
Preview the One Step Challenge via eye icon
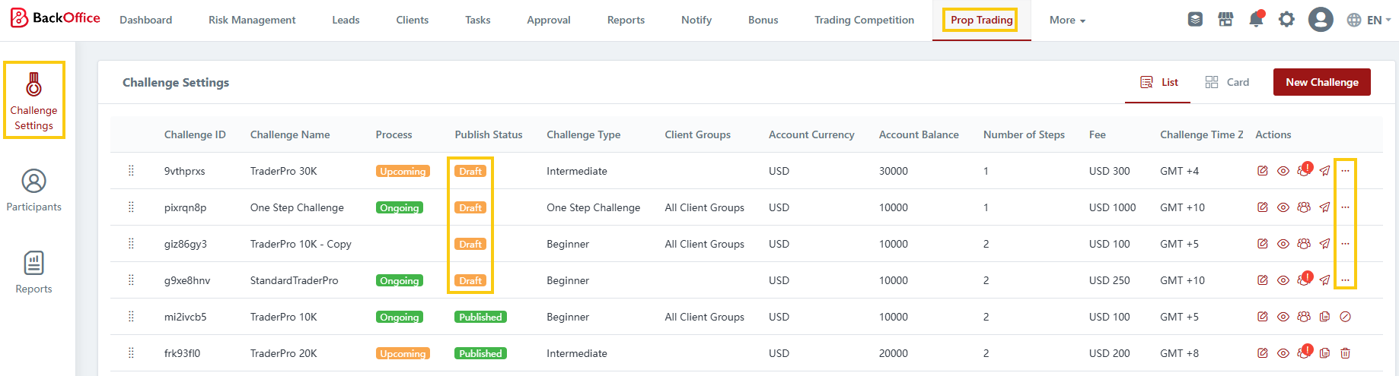pyautogui.click(x=1283, y=207)
